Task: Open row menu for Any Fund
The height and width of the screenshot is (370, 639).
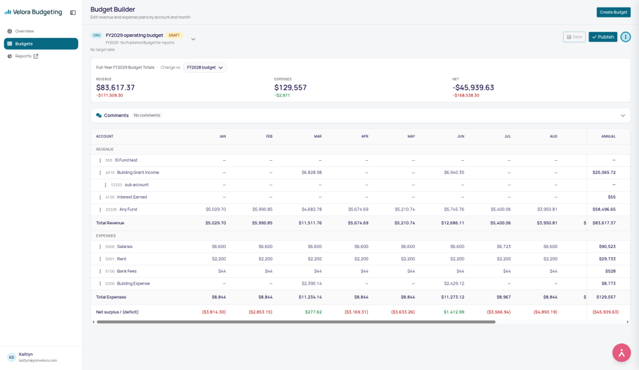Action: click(100, 210)
